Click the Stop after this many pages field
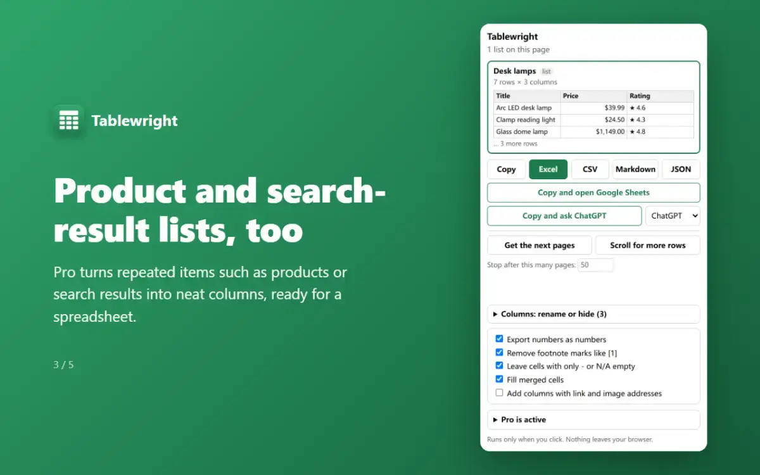Screen dimensions: 760x475 click(596, 265)
